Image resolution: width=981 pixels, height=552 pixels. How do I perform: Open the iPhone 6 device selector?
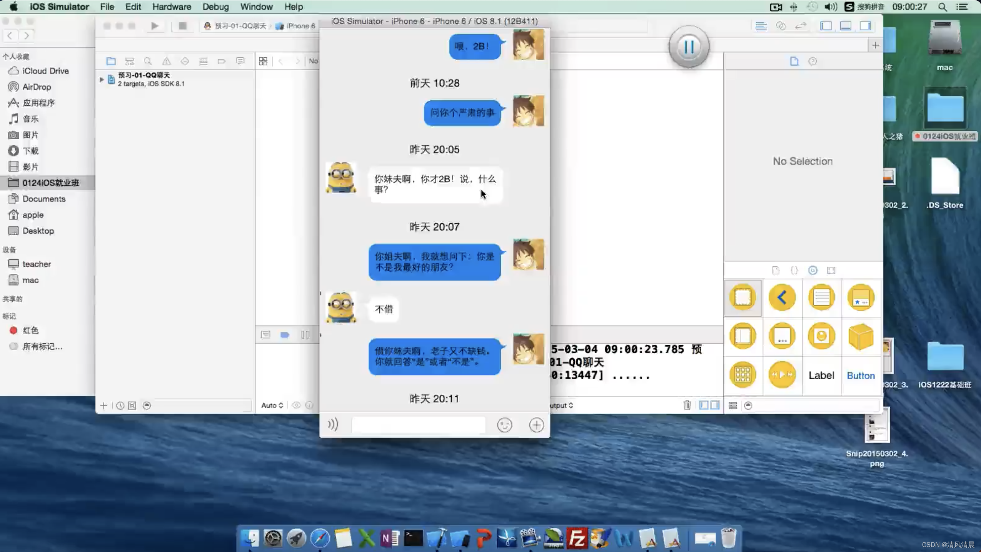(295, 26)
